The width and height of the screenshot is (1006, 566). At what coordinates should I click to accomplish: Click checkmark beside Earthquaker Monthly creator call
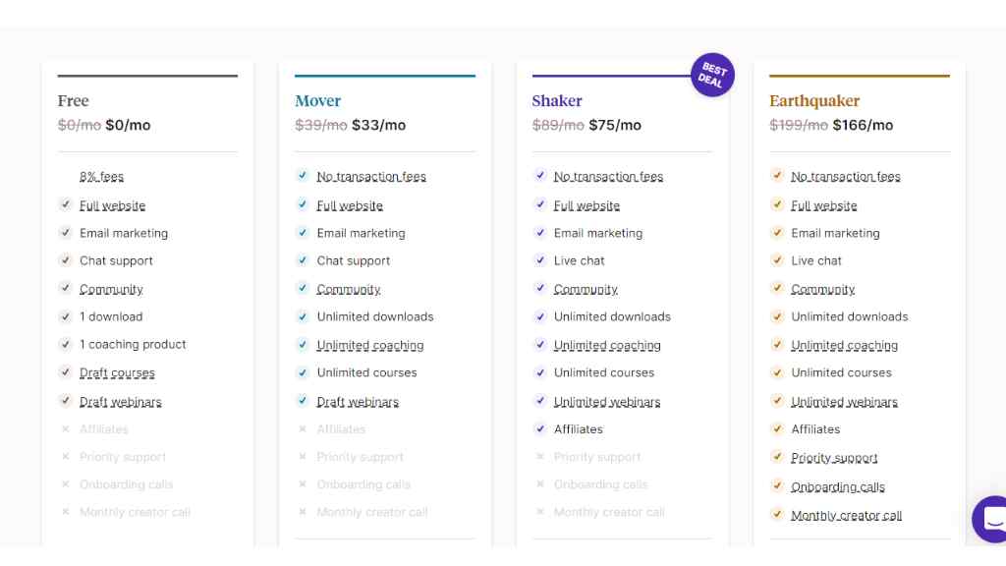click(x=777, y=515)
